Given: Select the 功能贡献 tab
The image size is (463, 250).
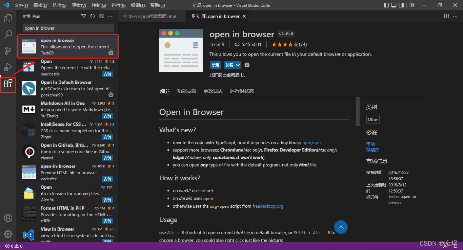Looking at the screenshot, I should [187, 91].
